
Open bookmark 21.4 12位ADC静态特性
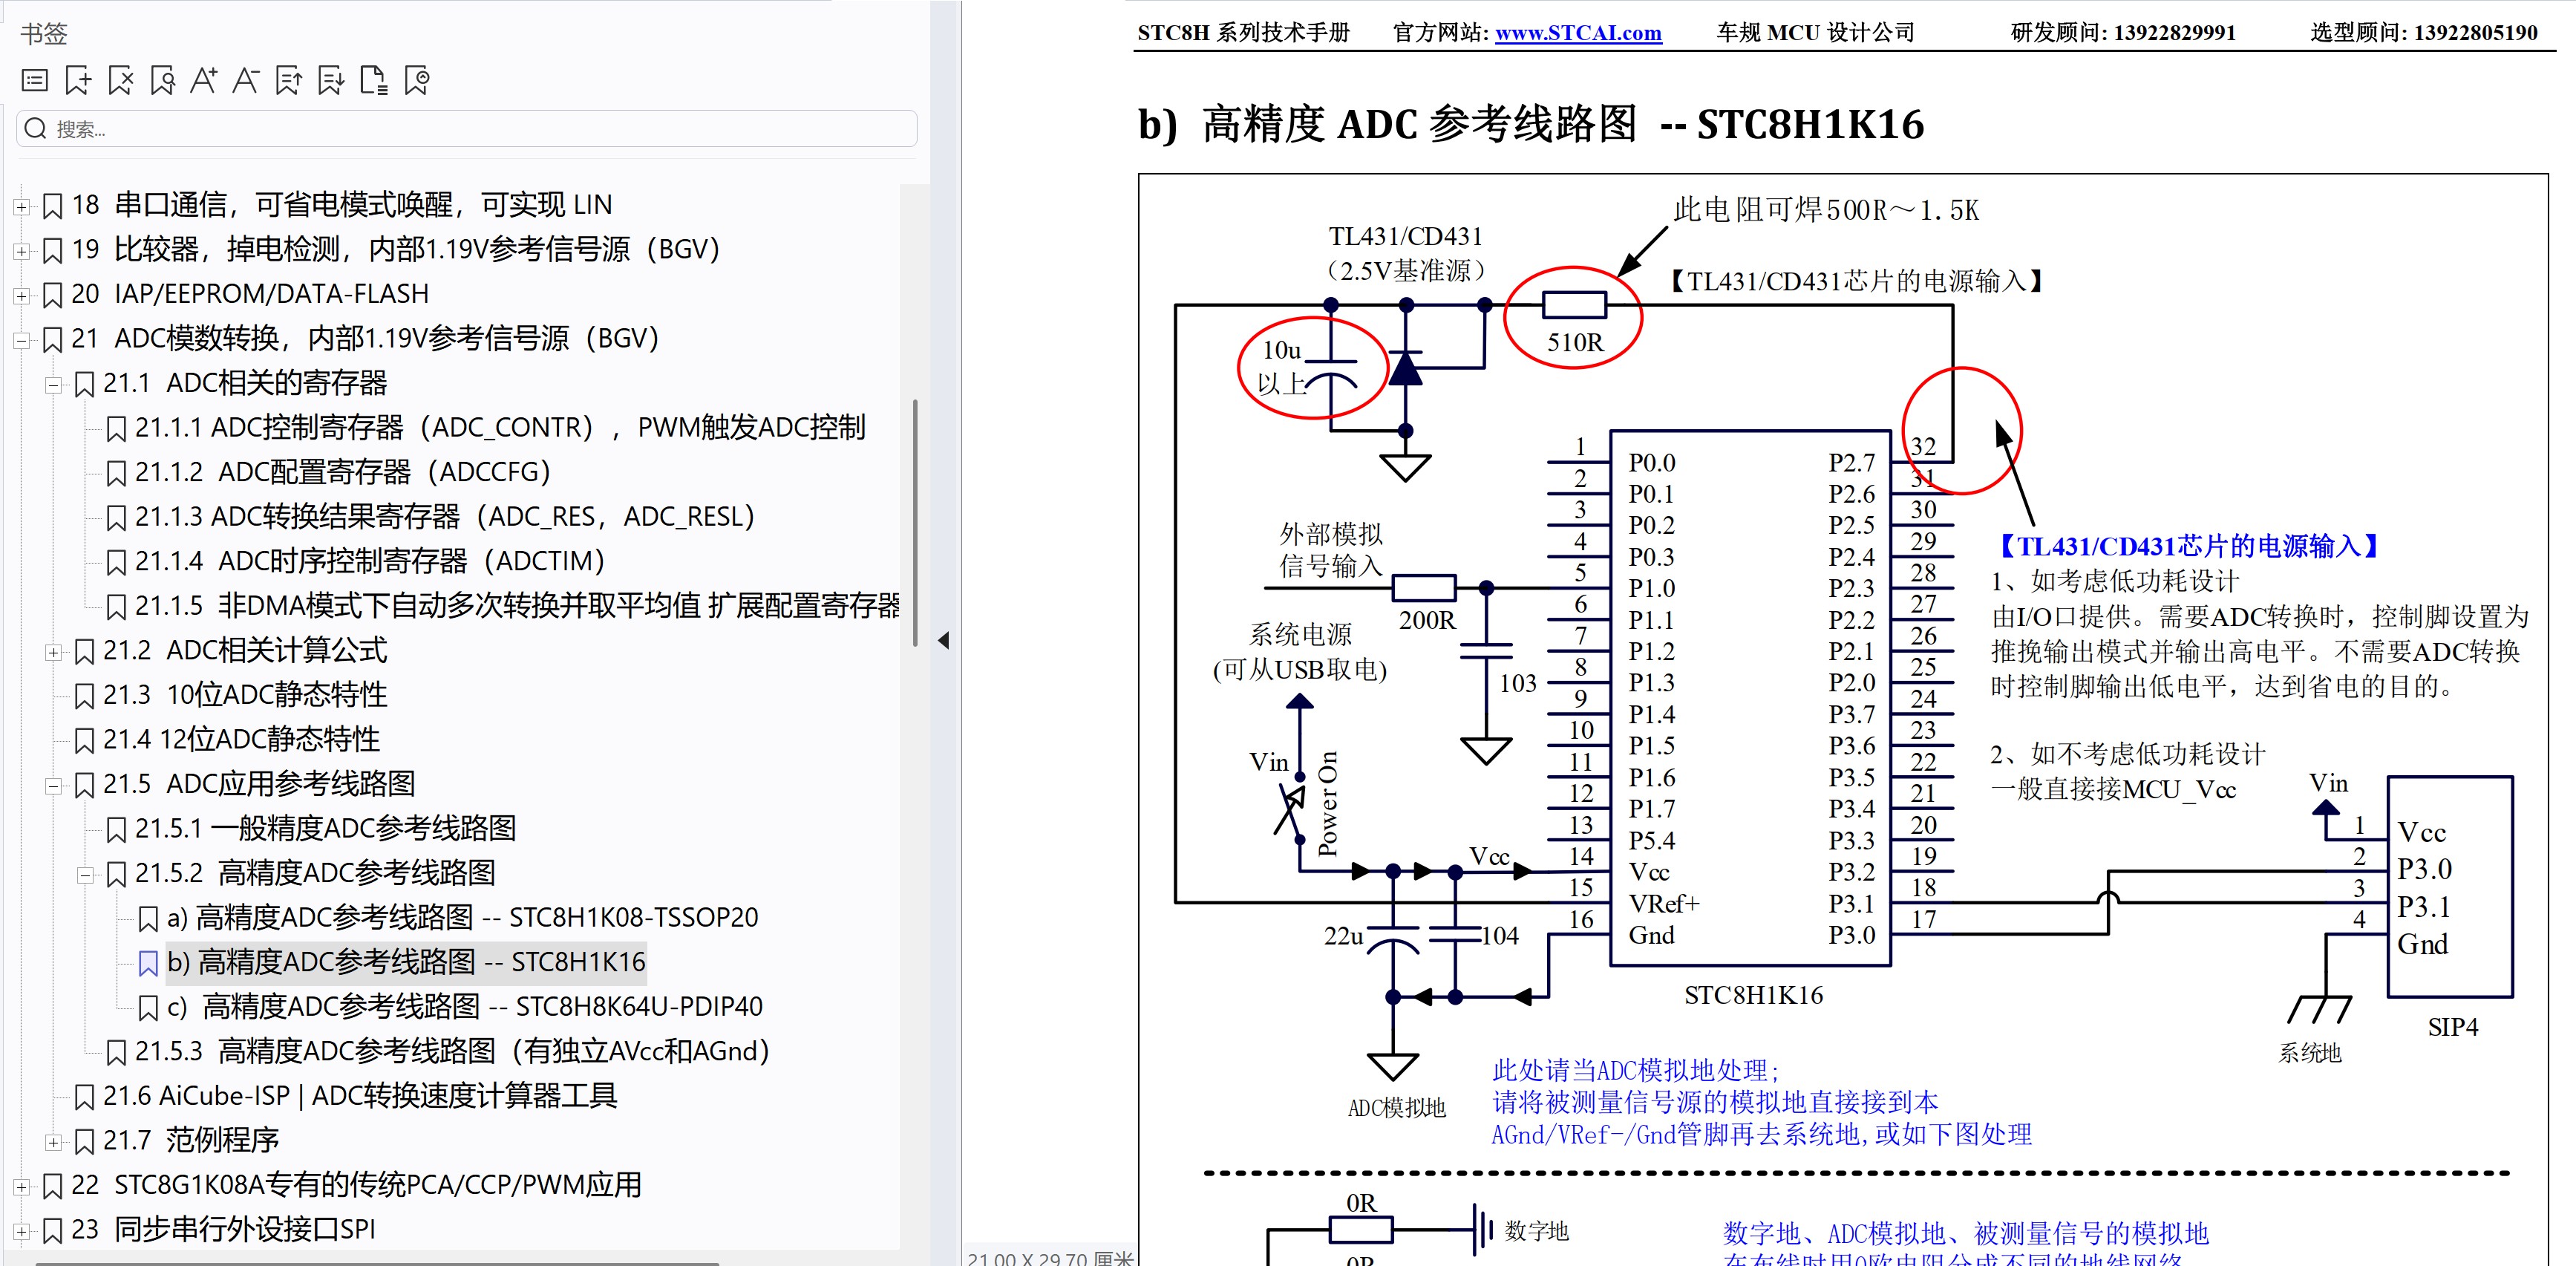tap(241, 739)
